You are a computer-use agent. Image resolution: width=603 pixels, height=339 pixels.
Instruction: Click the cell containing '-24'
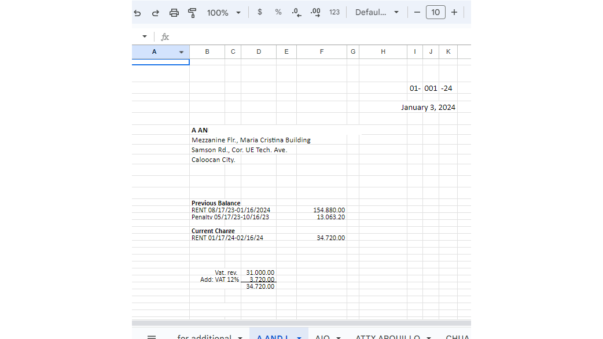click(x=448, y=88)
